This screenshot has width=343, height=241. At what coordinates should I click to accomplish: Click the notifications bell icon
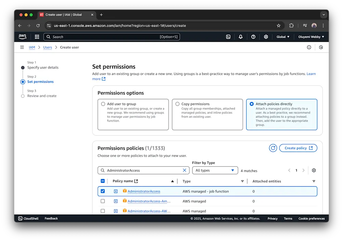tap(240, 37)
